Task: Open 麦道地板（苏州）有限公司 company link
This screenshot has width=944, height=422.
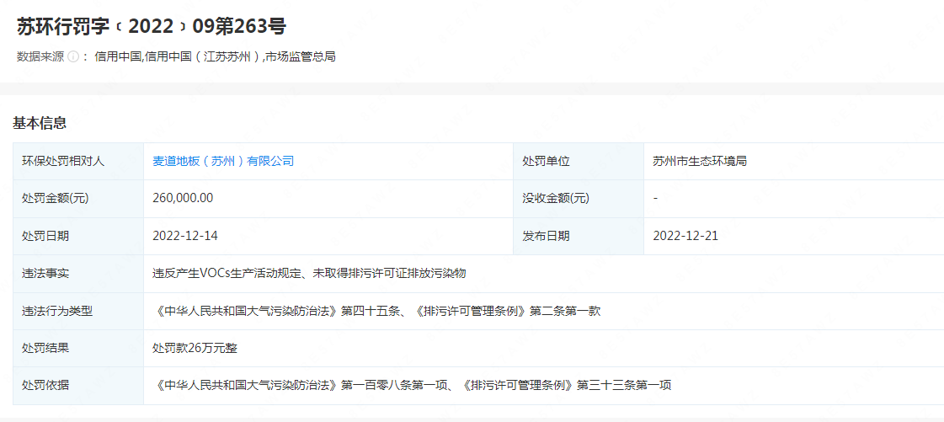Action: coord(223,162)
